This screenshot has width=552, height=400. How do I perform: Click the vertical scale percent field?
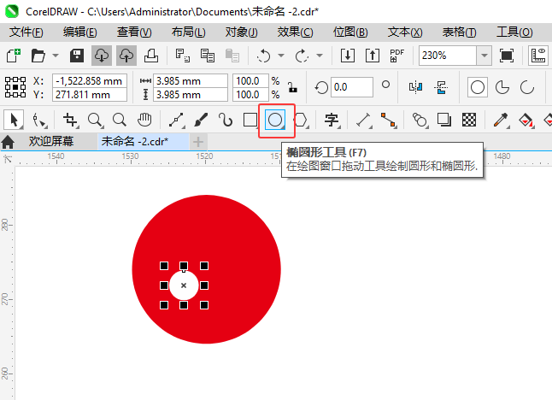(x=250, y=94)
